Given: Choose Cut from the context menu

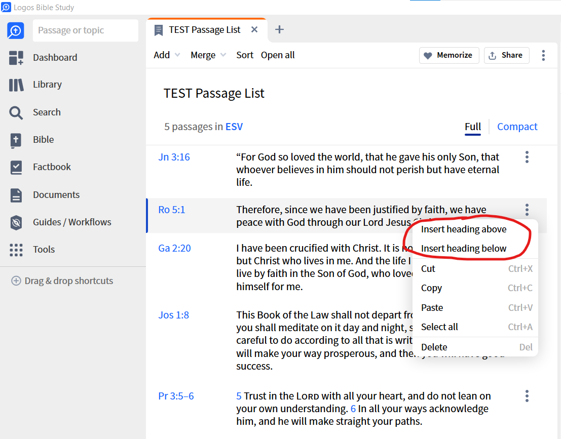Looking at the screenshot, I should click(475, 268).
